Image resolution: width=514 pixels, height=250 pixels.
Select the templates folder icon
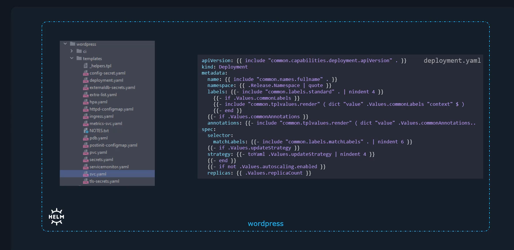click(x=79, y=58)
